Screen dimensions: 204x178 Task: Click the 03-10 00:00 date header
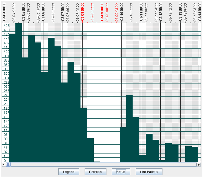point(121,12)
